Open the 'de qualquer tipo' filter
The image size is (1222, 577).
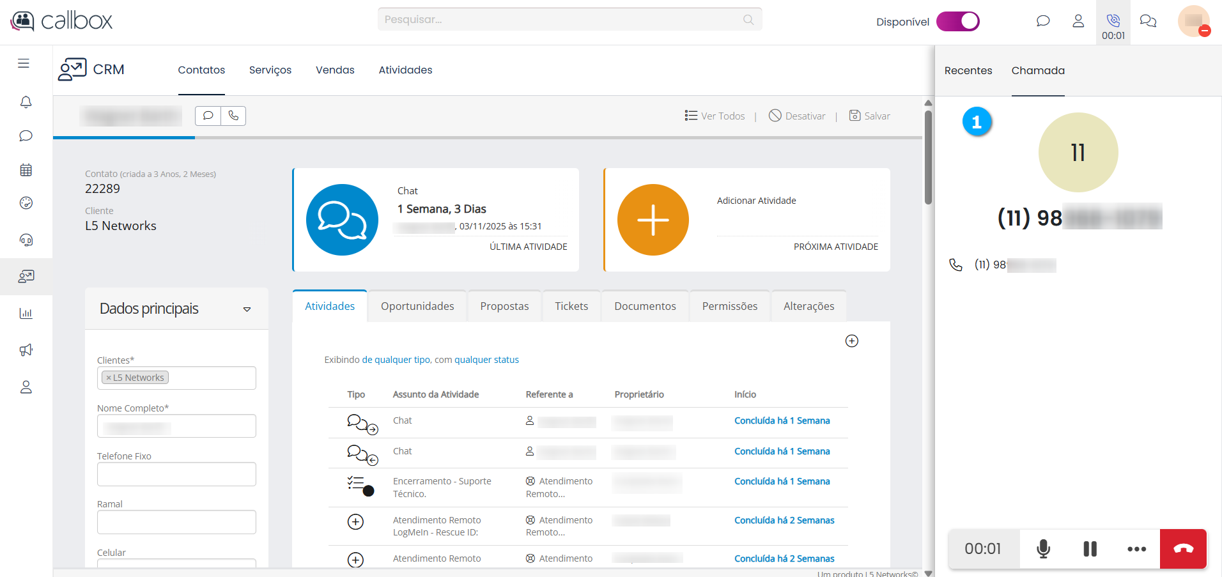(x=396, y=360)
